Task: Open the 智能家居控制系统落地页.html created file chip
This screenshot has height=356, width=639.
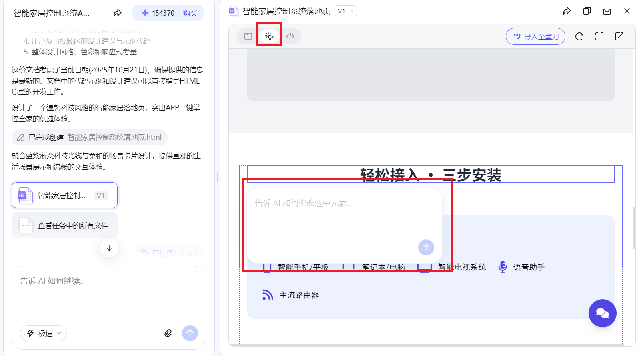Action: pyautogui.click(x=90, y=137)
